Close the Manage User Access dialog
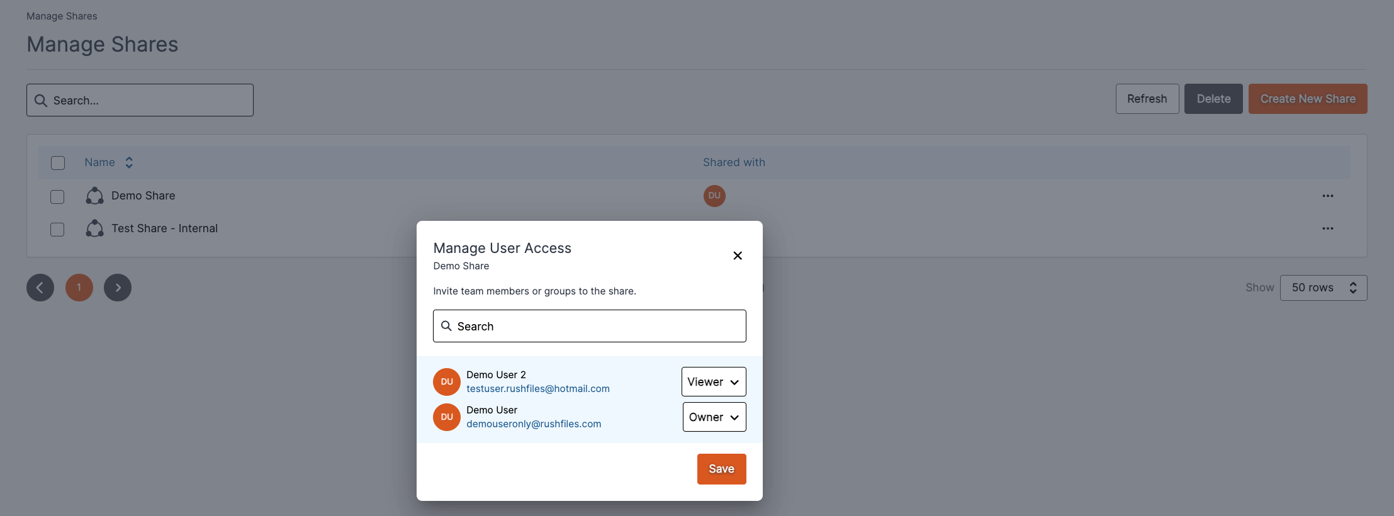This screenshot has width=1394, height=516. 738,255
